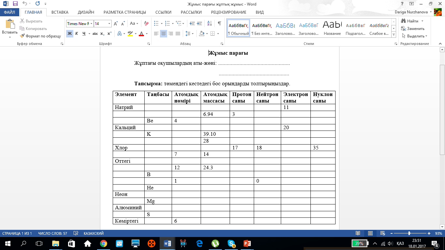
Task: Apply the Название style
Action: 332,29
